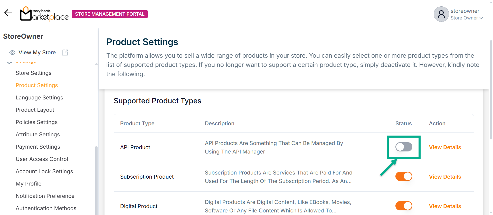
Task: Open User Access Control
Action: (42, 159)
